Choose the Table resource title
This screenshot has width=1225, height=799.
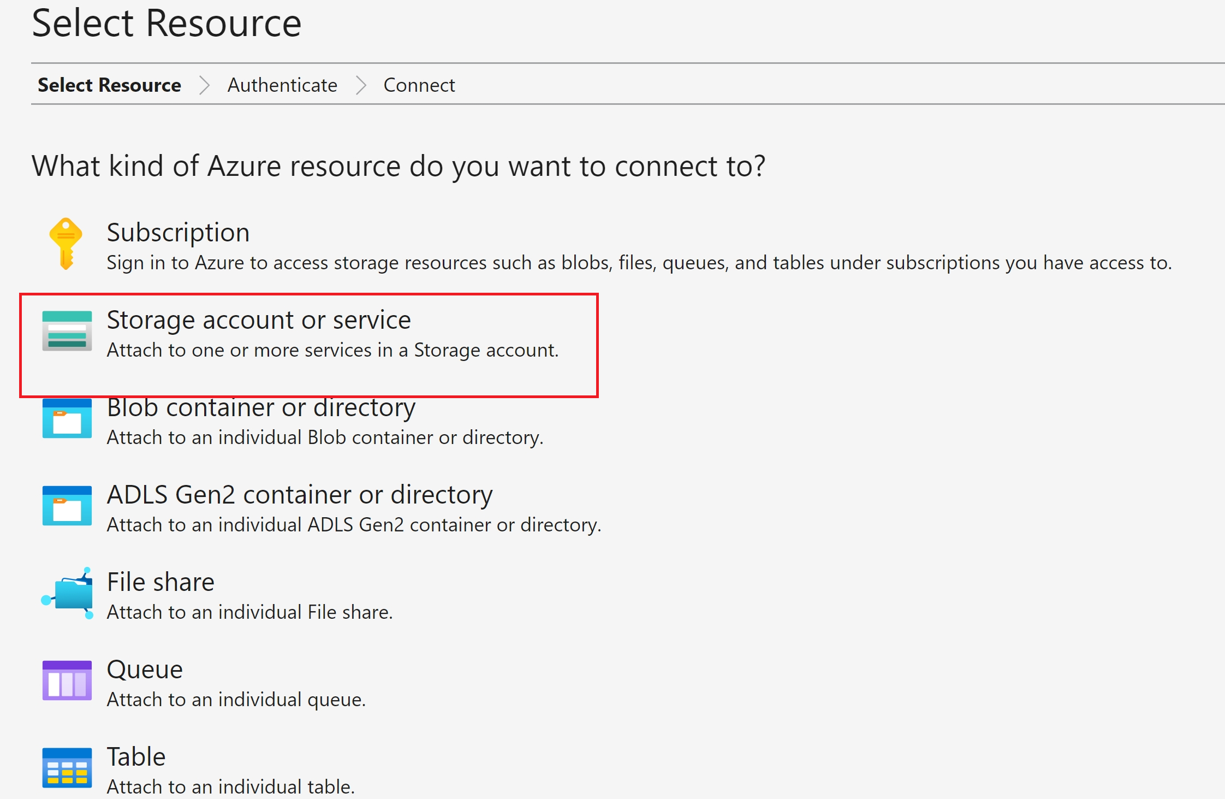pyautogui.click(x=136, y=757)
